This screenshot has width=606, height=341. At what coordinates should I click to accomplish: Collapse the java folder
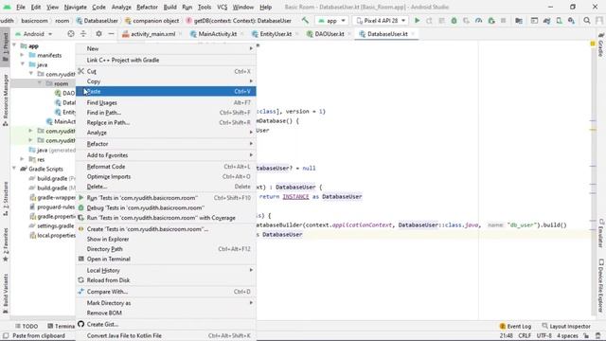point(23,64)
